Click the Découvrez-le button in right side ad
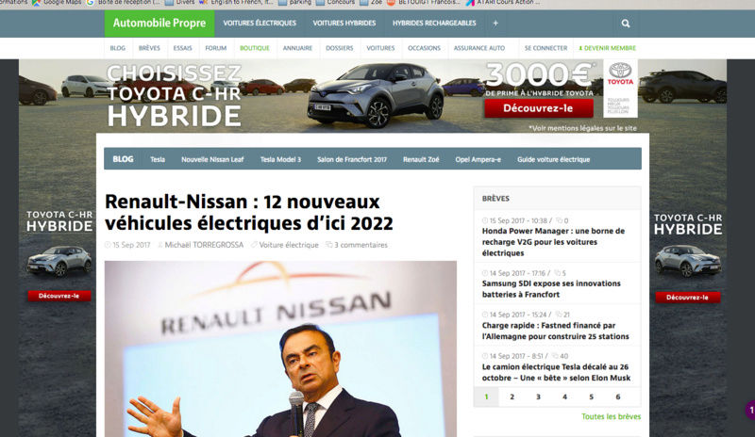The height and width of the screenshot is (437, 755). point(688,297)
